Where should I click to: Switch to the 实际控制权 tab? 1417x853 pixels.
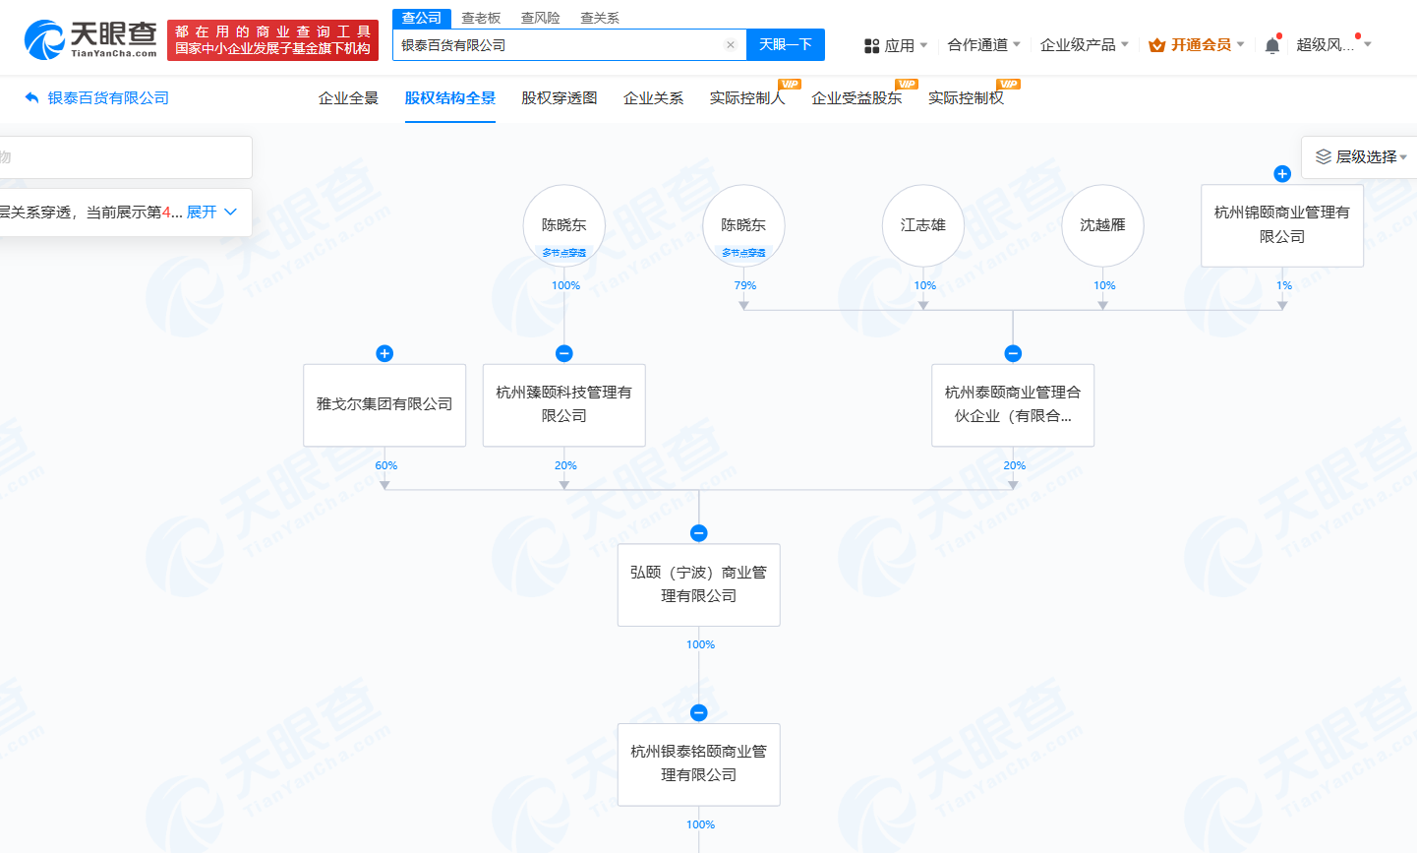click(966, 98)
